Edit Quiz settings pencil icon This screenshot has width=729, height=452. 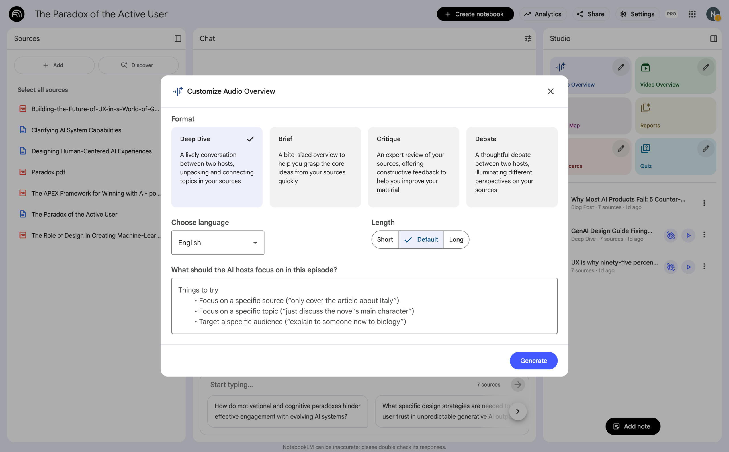pos(705,149)
